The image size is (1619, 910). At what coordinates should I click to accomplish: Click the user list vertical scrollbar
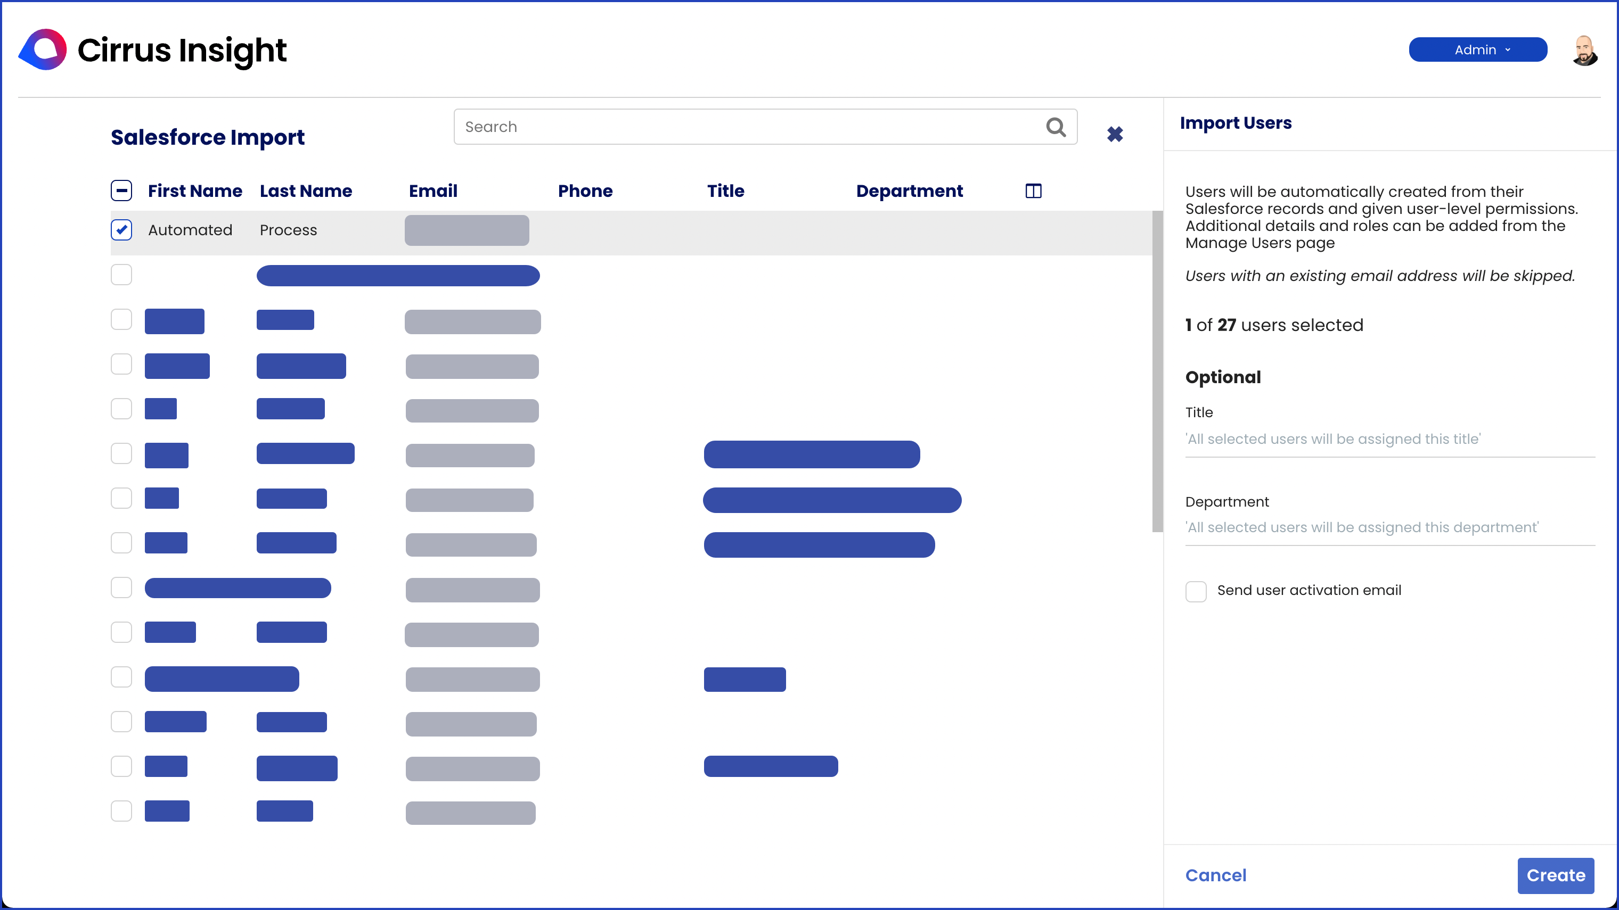(x=1157, y=371)
